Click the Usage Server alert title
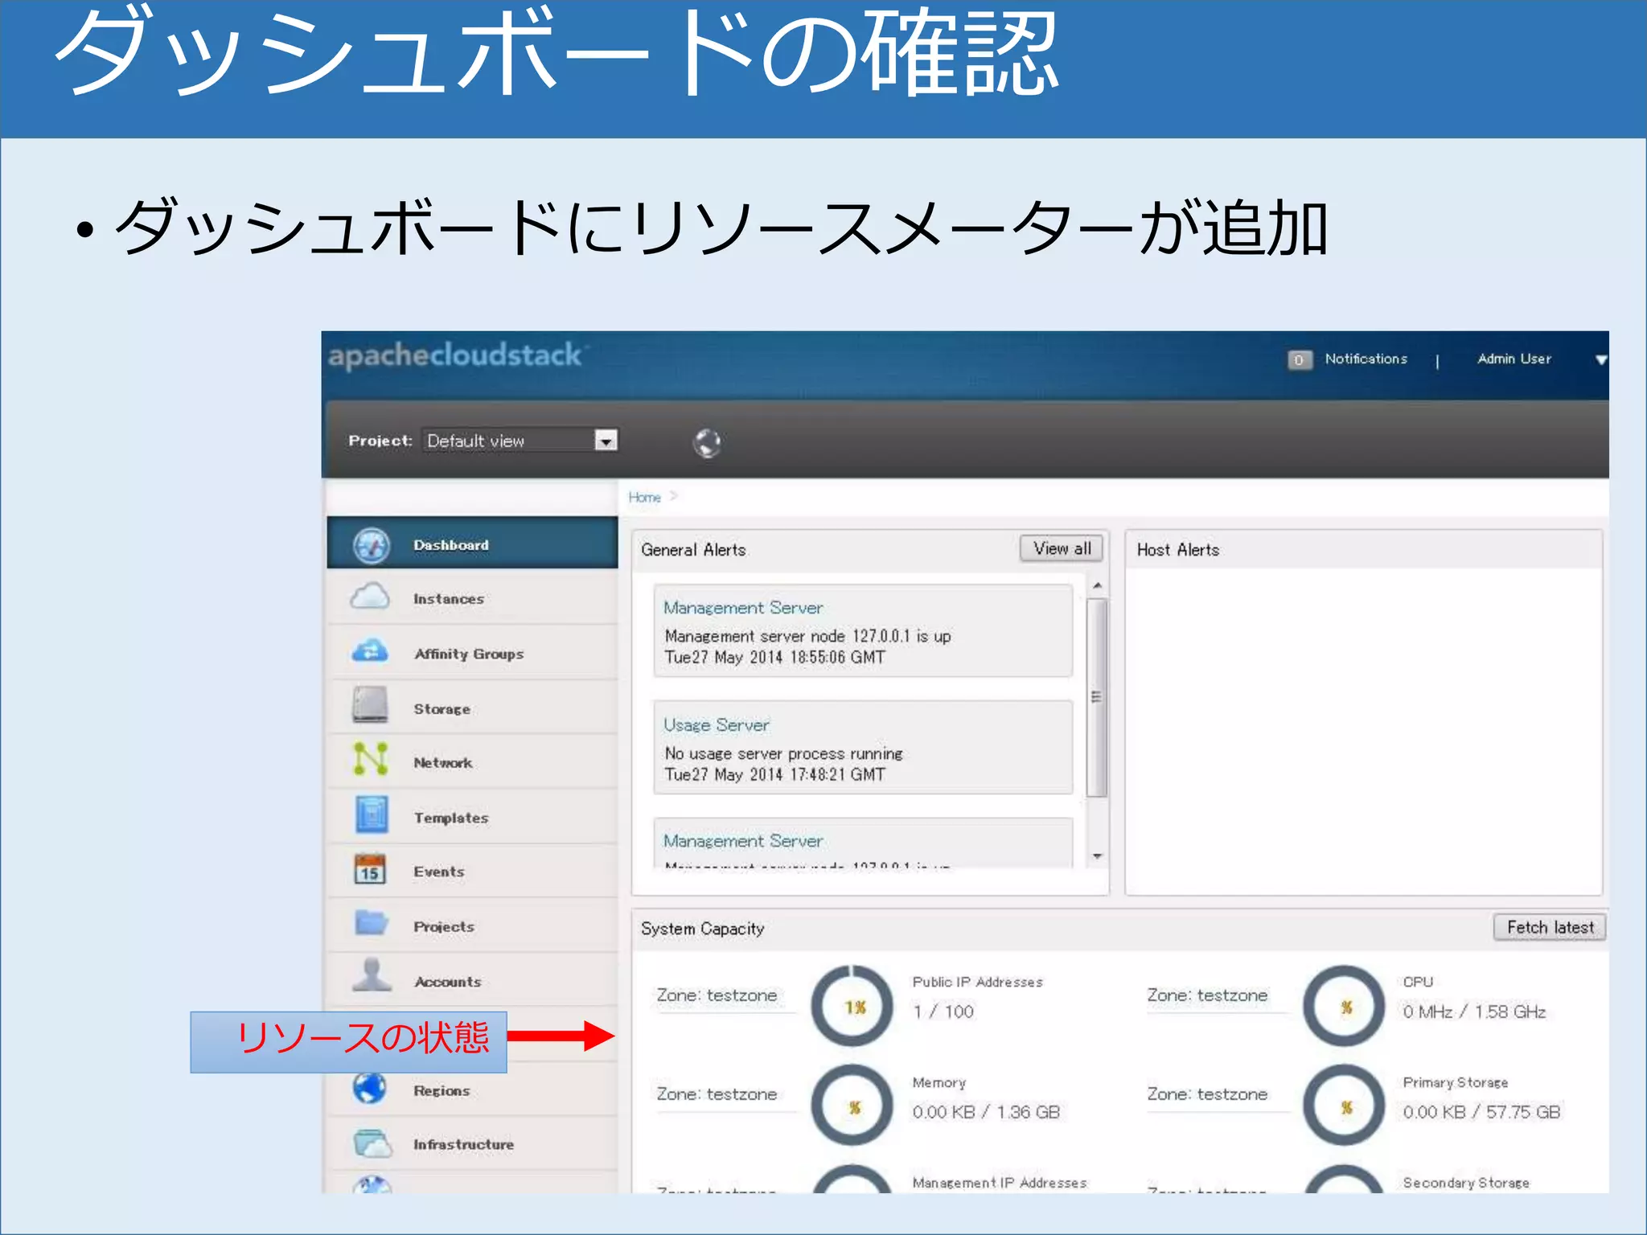The height and width of the screenshot is (1235, 1647). [716, 725]
